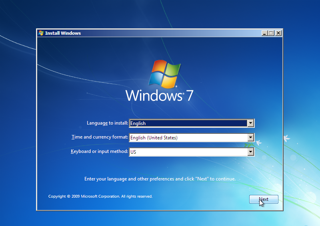Minimize the Install Windows window
320x226 pixels.
264,33
